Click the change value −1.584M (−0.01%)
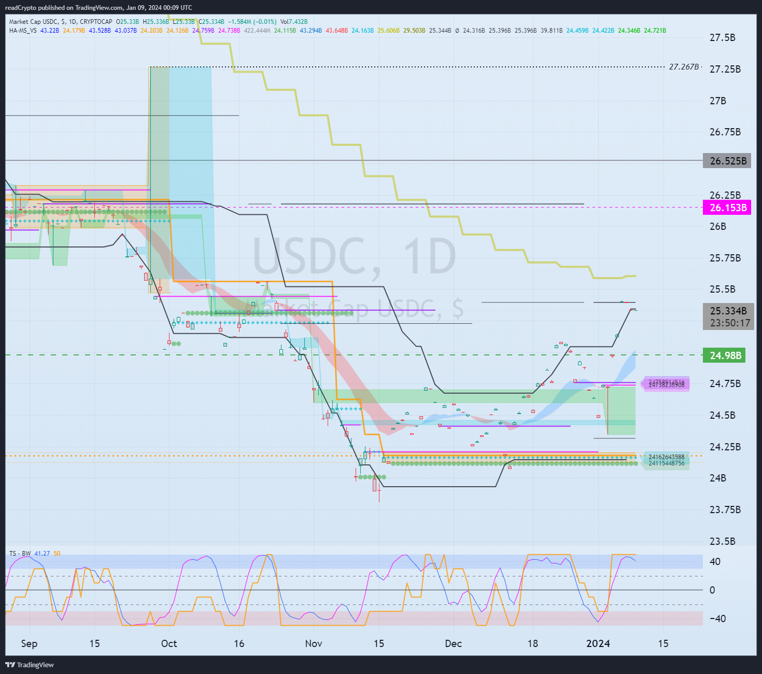Image resolution: width=762 pixels, height=674 pixels. click(252, 22)
